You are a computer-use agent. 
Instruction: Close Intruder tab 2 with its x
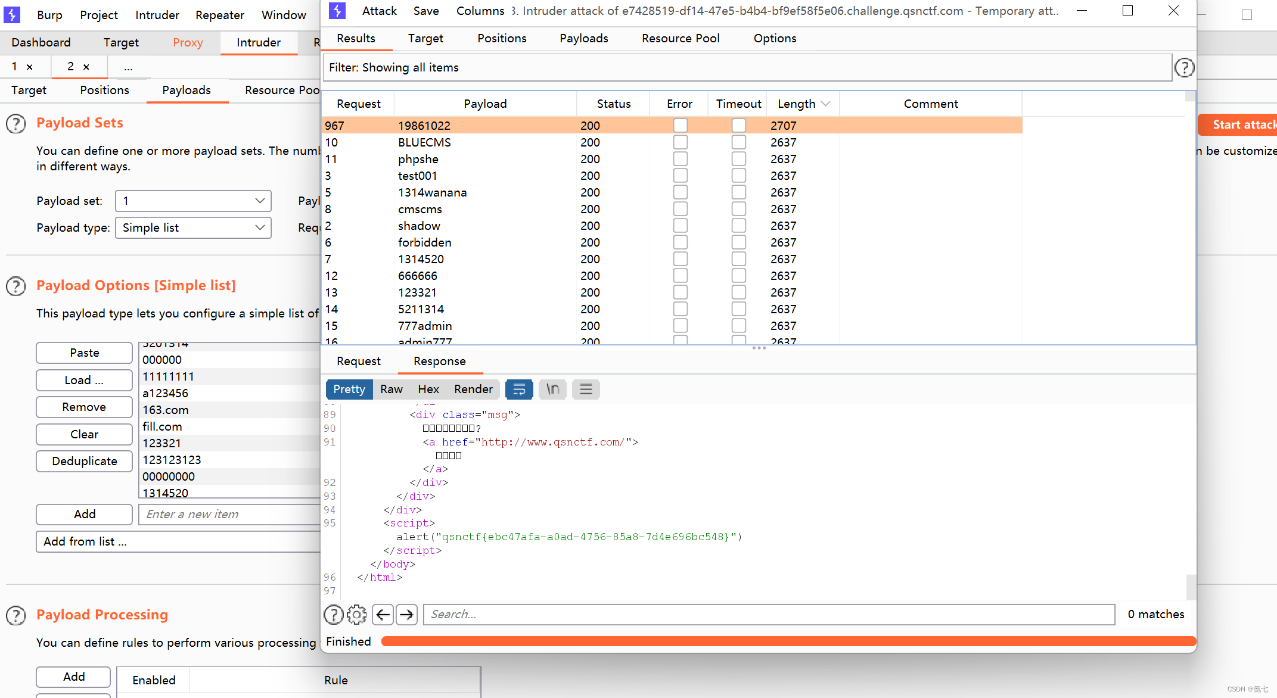click(86, 67)
